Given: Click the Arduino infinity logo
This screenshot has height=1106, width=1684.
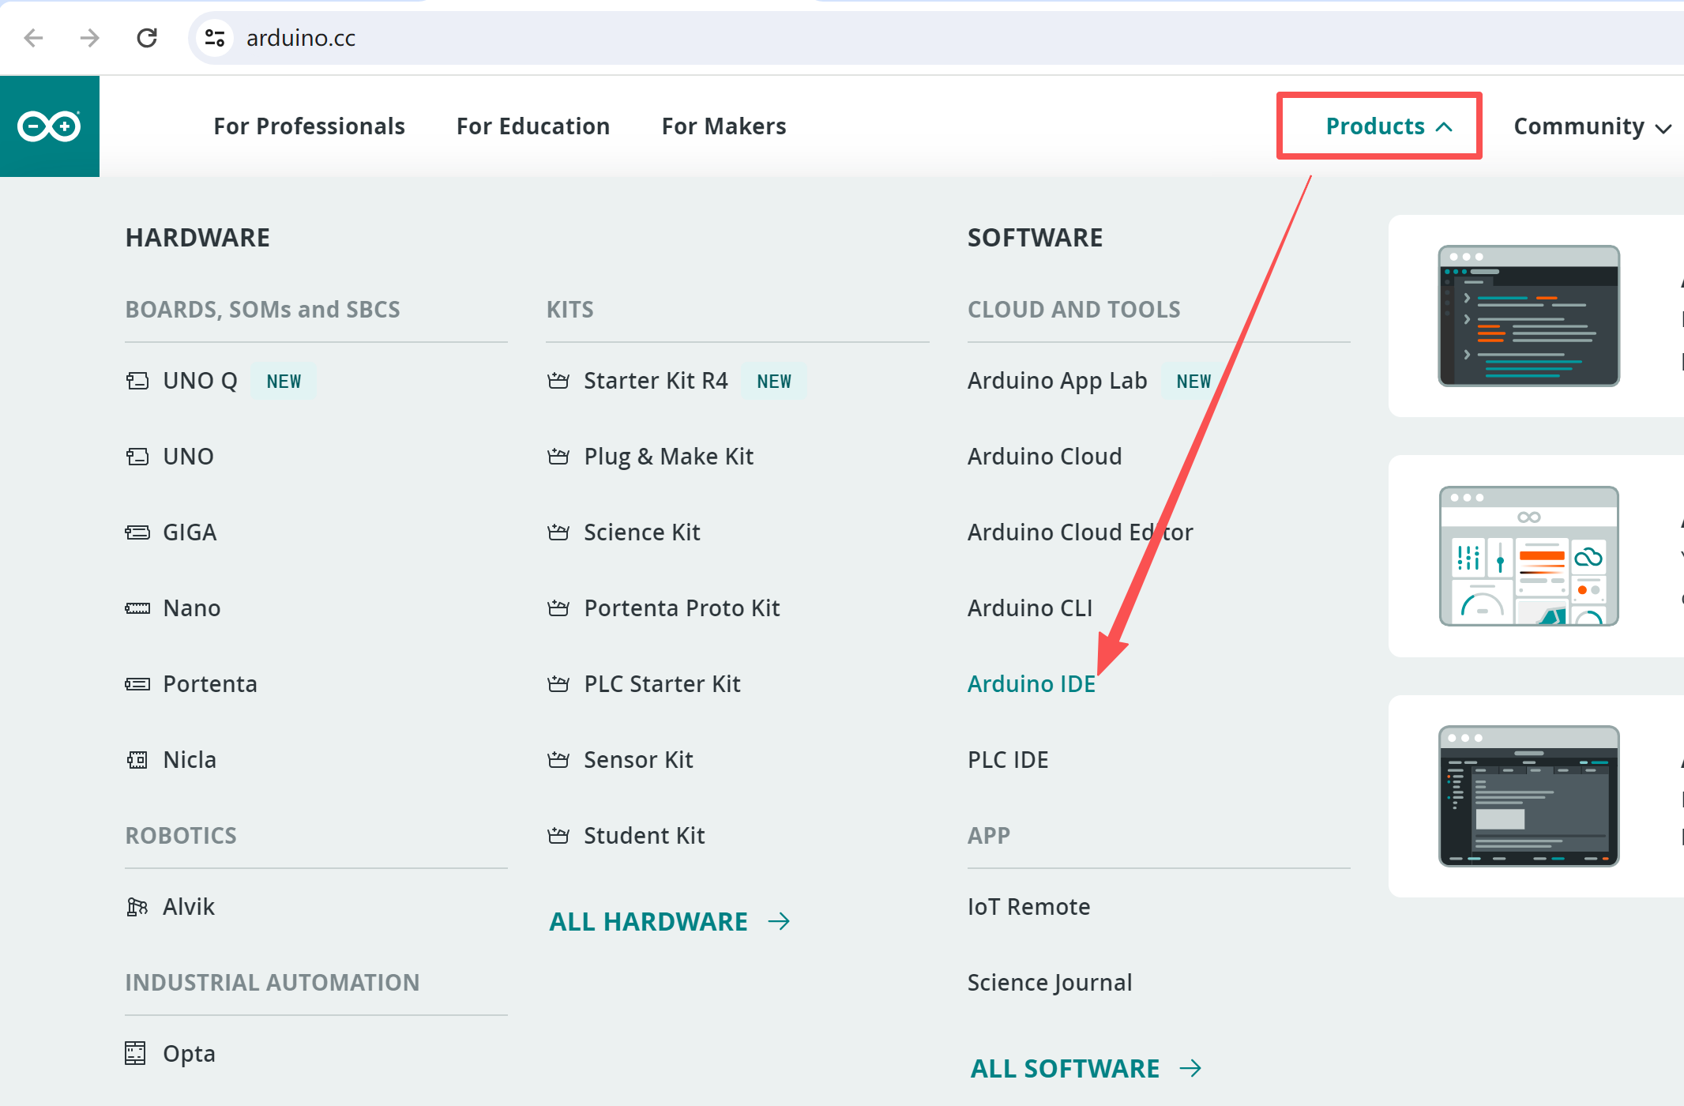Looking at the screenshot, I should coord(49,126).
